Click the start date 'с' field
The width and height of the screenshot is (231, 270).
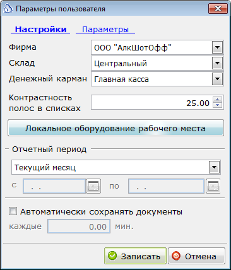click(x=54, y=186)
